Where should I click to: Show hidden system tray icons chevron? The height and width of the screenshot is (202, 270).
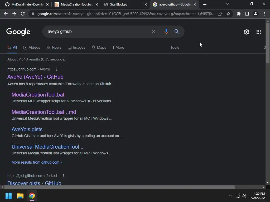click(230, 196)
